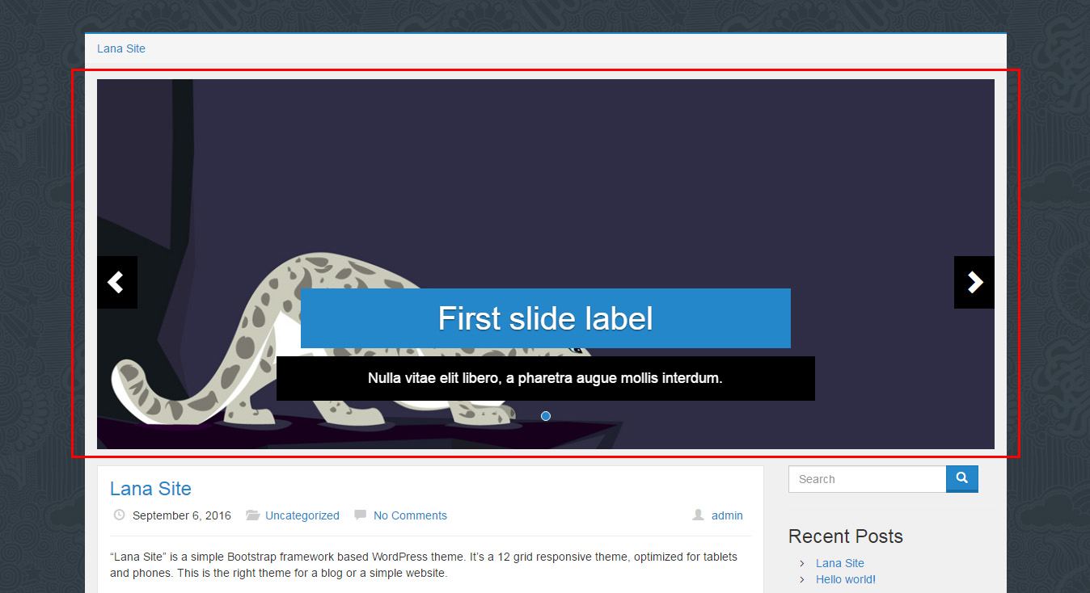Click the blue search magnifier icon
Image resolution: width=1090 pixels, height=593 pixels.
click(x=961, y=478)
